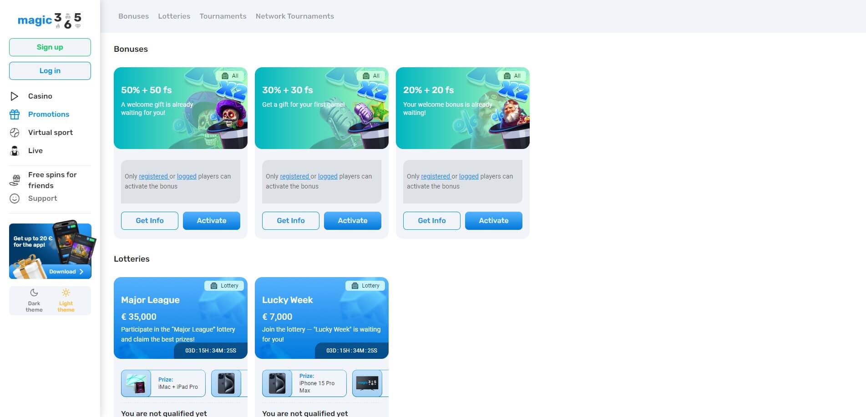This screenshot has height=417, width=866.
Task: Click Lottery badge on Lucky Week card
Action: pos(365,286)
